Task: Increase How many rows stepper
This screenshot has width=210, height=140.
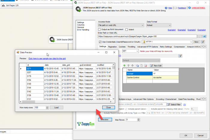Action: tap(47, 107)
